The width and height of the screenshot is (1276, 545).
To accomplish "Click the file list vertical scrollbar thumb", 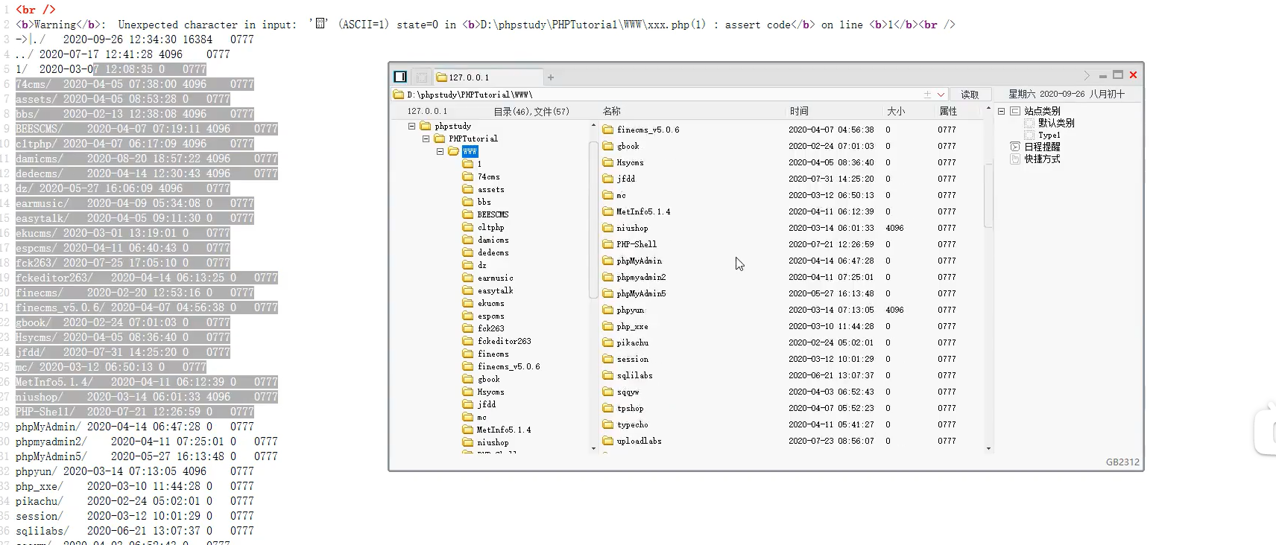I will 988,195.
